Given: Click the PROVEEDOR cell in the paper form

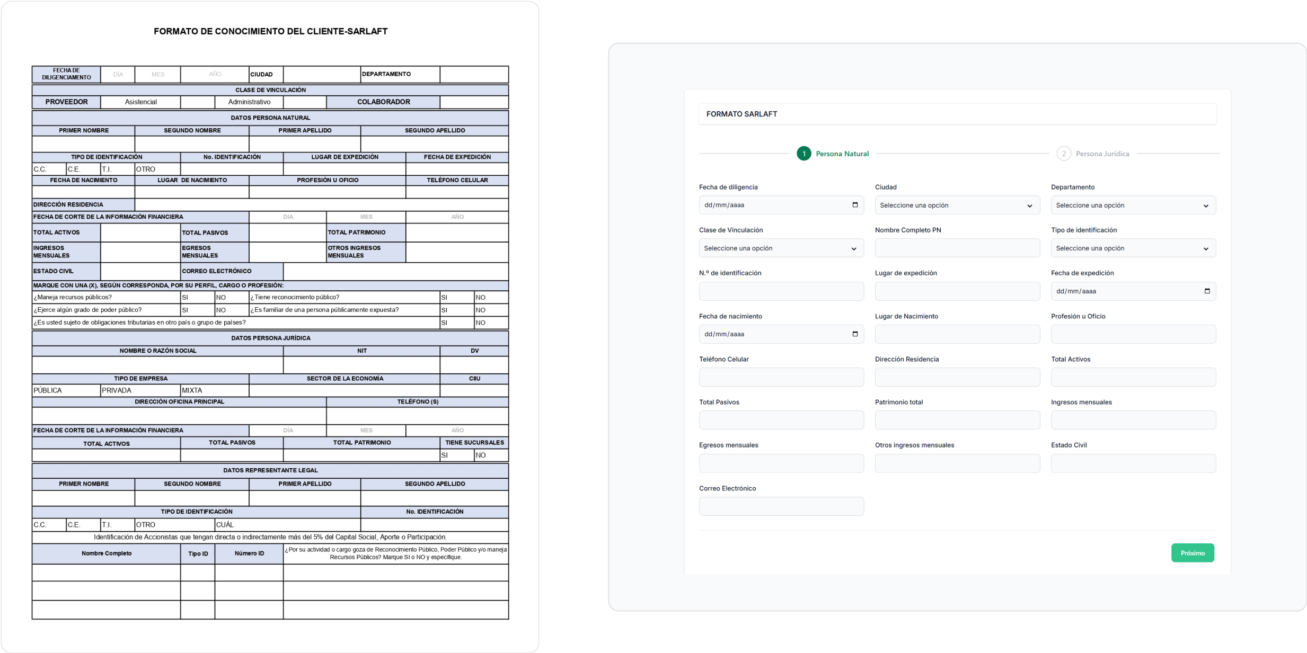Looking at the screenshot, I should tap(66, 102).
